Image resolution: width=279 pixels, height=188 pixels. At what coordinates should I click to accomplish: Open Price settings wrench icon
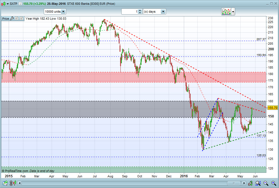coord(12,18)
